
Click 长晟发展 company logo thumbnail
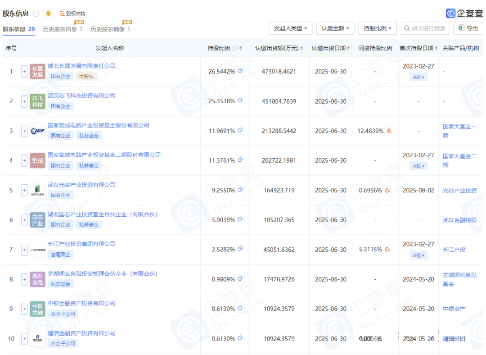[x=37, y=72]
